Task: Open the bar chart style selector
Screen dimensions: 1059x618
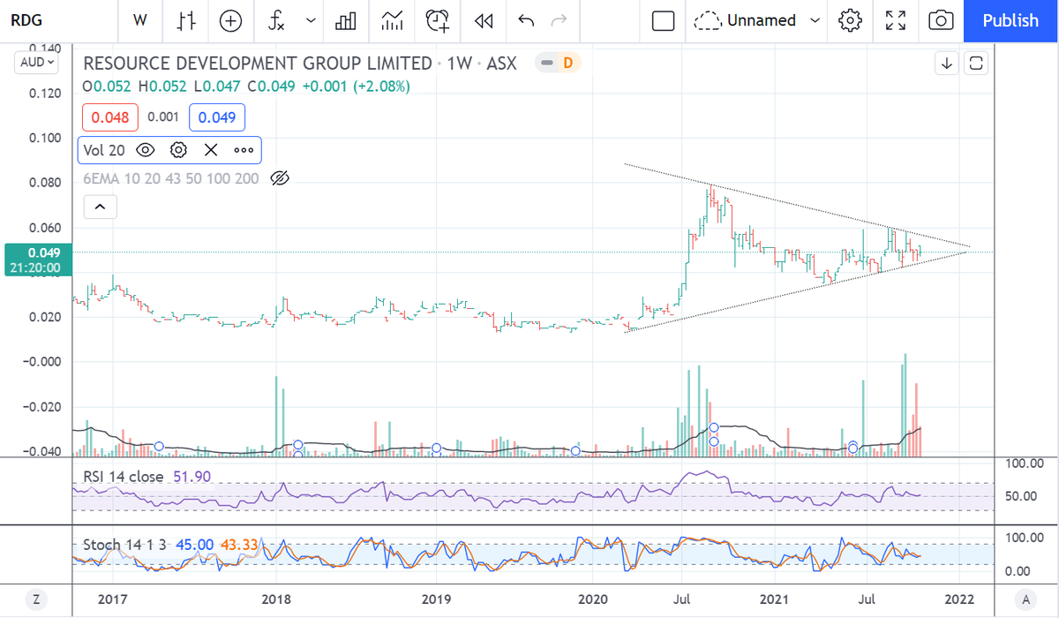Action: click(186, 20)
